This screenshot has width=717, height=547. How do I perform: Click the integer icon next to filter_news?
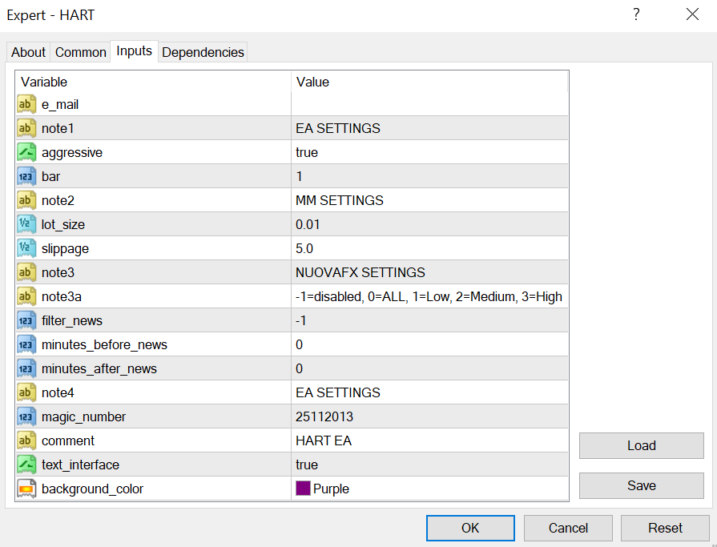click(26, 320)
